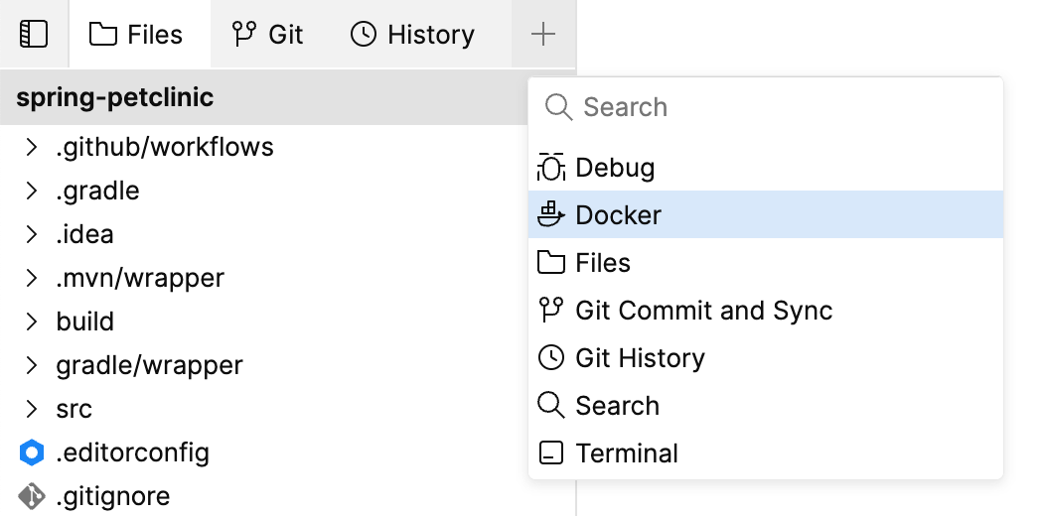Expand the .gradle folder chevron
Viewport: 1043px width, 516px height.
[33, 191]
